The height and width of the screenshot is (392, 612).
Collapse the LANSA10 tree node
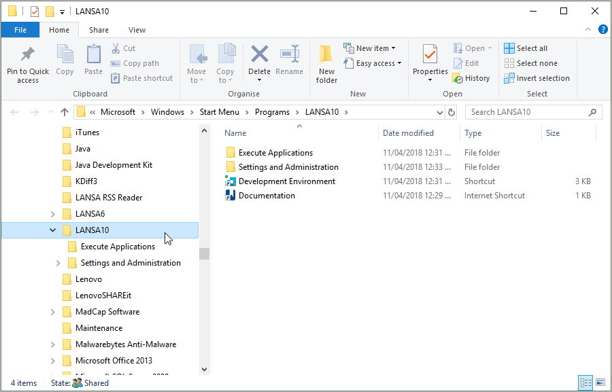52,230
